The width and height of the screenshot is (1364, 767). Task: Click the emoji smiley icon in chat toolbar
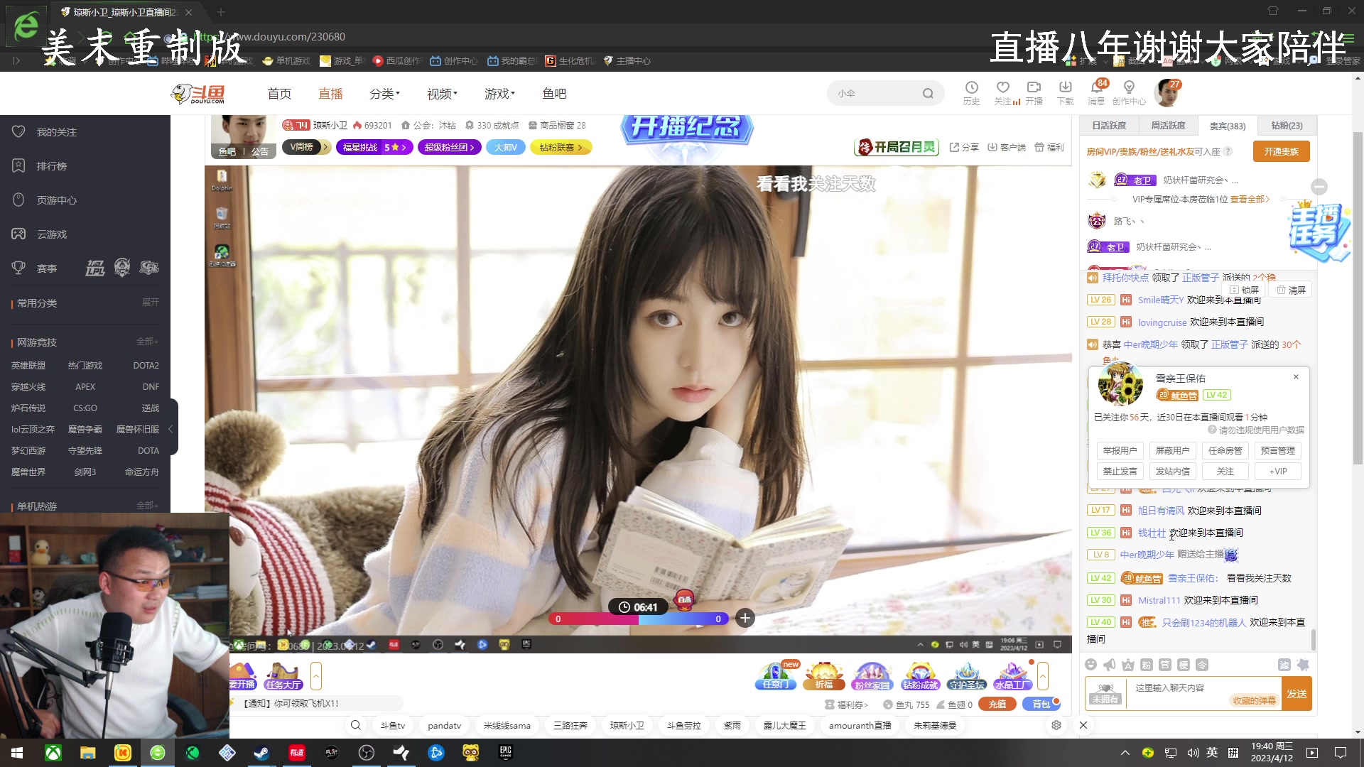(x=1090, y=665)
